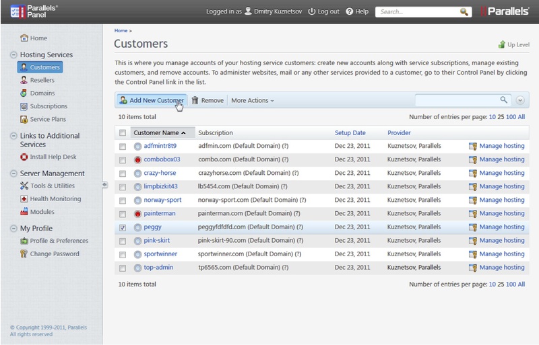539x345 pixels.
Task: Click the red status icon beside combobox03
Action: tap(137, 159)
